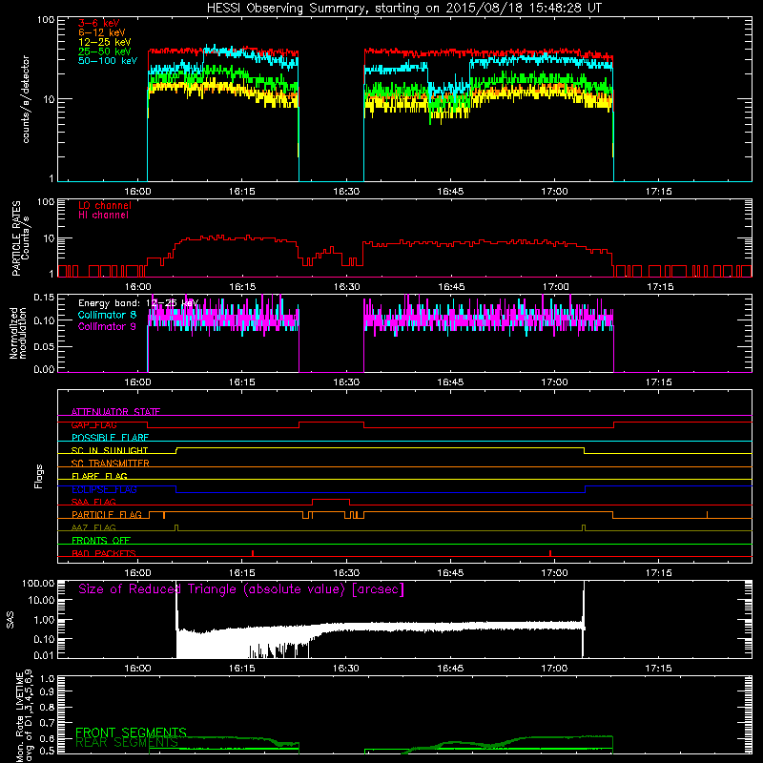This screenshot has height=763, width=763.
Task: Click the '3-6 keV' red legend entry
Action: click(99, 23)
